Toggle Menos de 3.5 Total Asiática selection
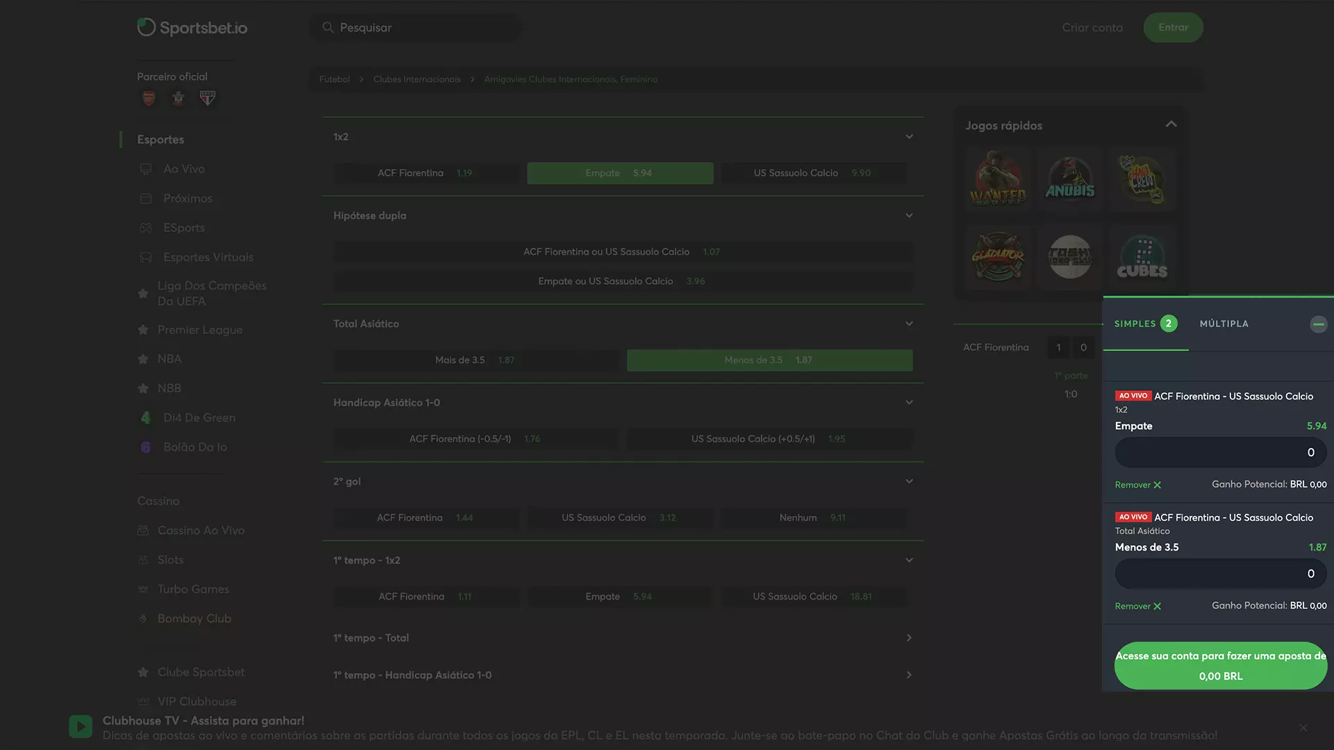 (768, 360)
